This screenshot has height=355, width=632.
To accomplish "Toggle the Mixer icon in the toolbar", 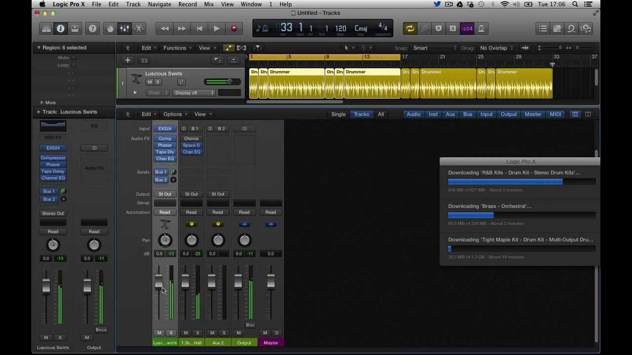I will coord(124,29).
